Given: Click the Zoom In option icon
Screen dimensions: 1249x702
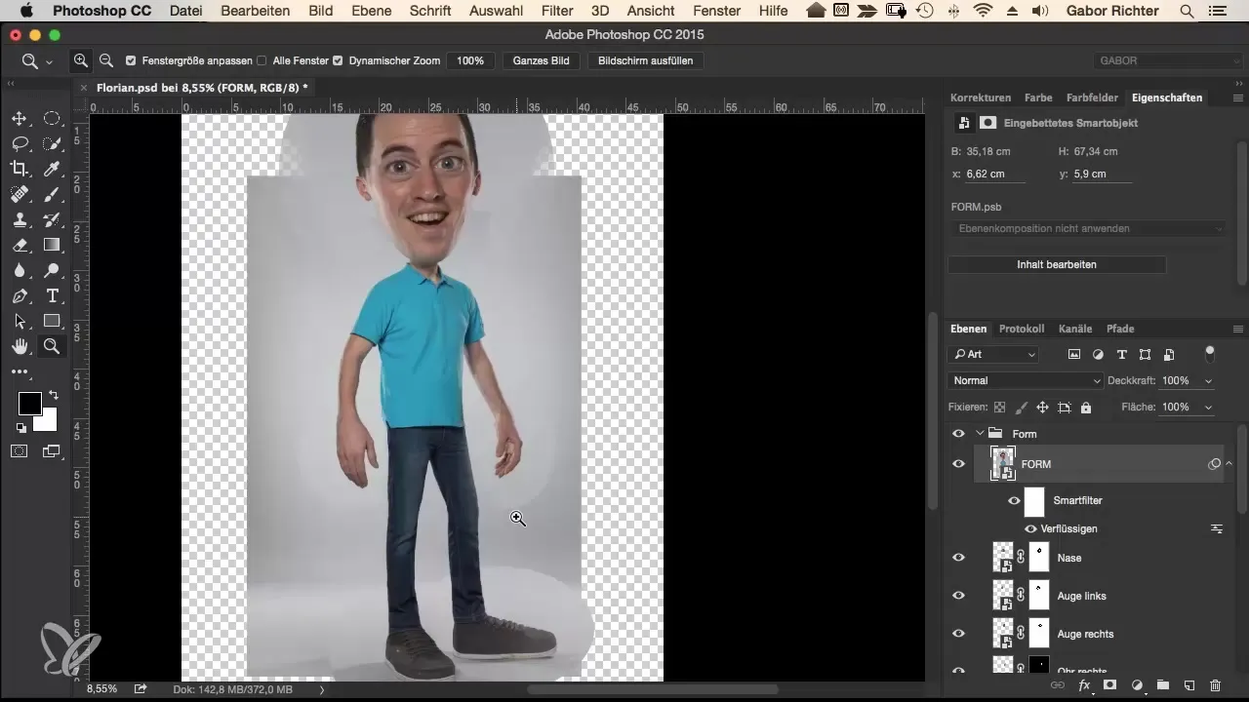Looking at the screenshot, I should click(82, 60).
